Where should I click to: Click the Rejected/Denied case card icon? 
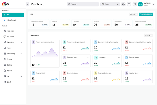(95, 73)
